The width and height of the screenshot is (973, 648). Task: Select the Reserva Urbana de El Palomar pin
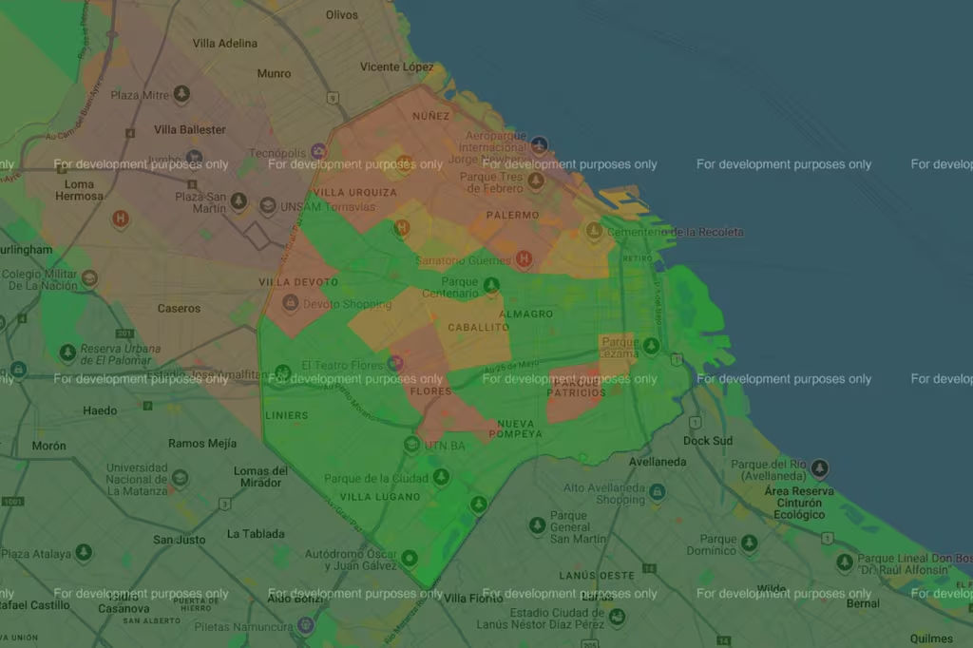(67, 353)
